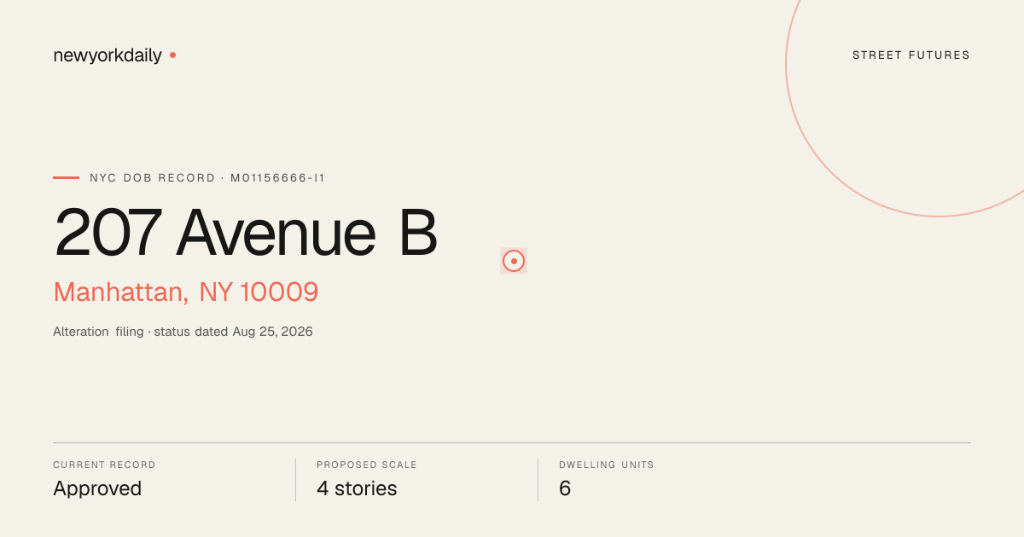Click the CURRENT RECORD label

tap(104, 465)
